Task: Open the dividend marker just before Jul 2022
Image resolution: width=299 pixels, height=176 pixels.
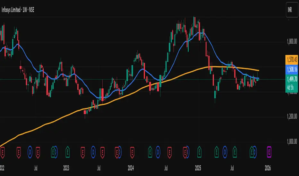Action: coord(31,150)
